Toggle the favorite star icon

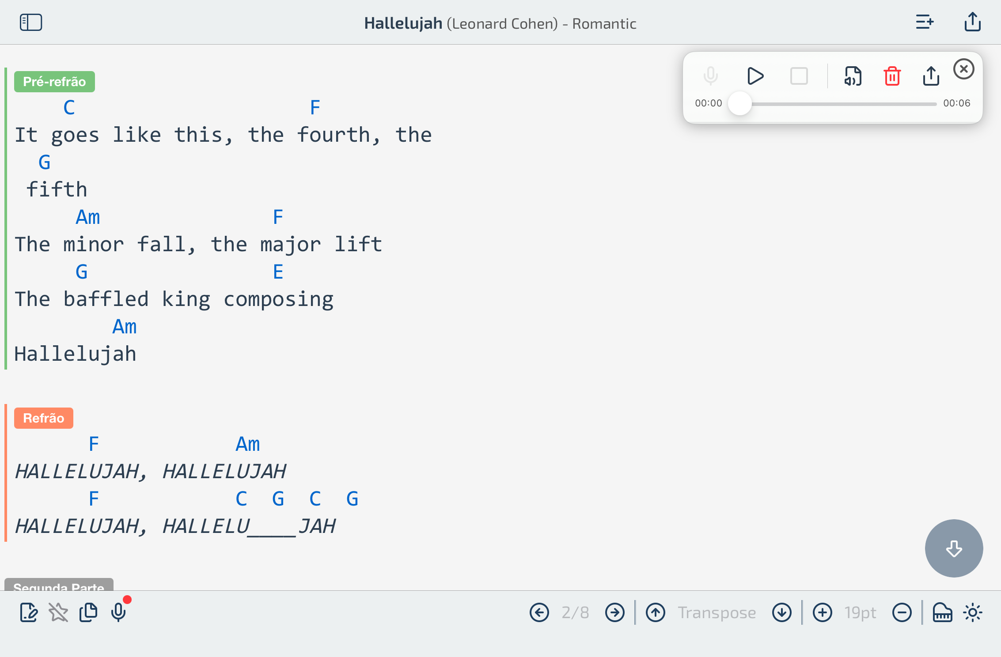click(58, 612)
